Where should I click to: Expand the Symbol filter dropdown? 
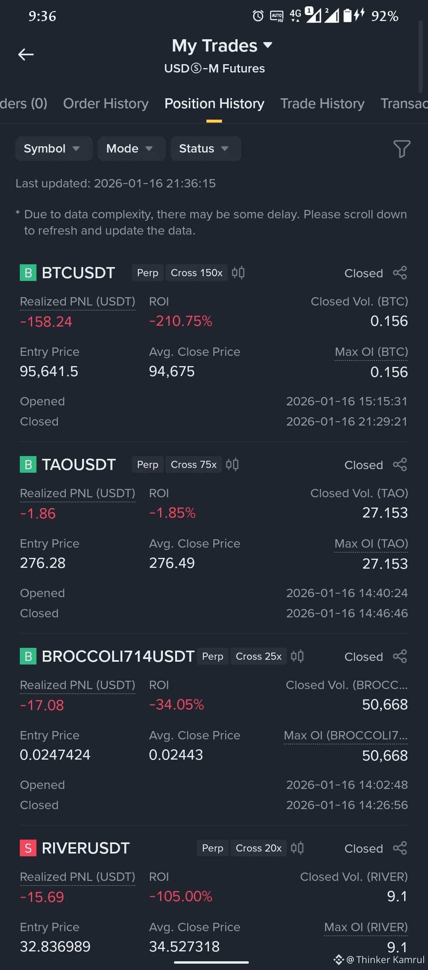54,149
